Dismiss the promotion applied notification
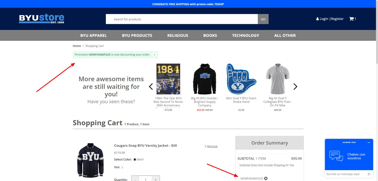 pos(154,55)
